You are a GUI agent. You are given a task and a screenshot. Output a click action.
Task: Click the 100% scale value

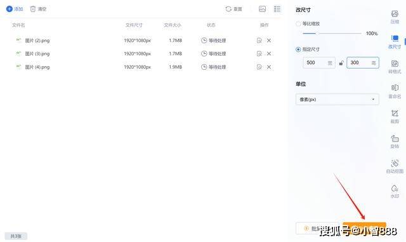point(372,34)
